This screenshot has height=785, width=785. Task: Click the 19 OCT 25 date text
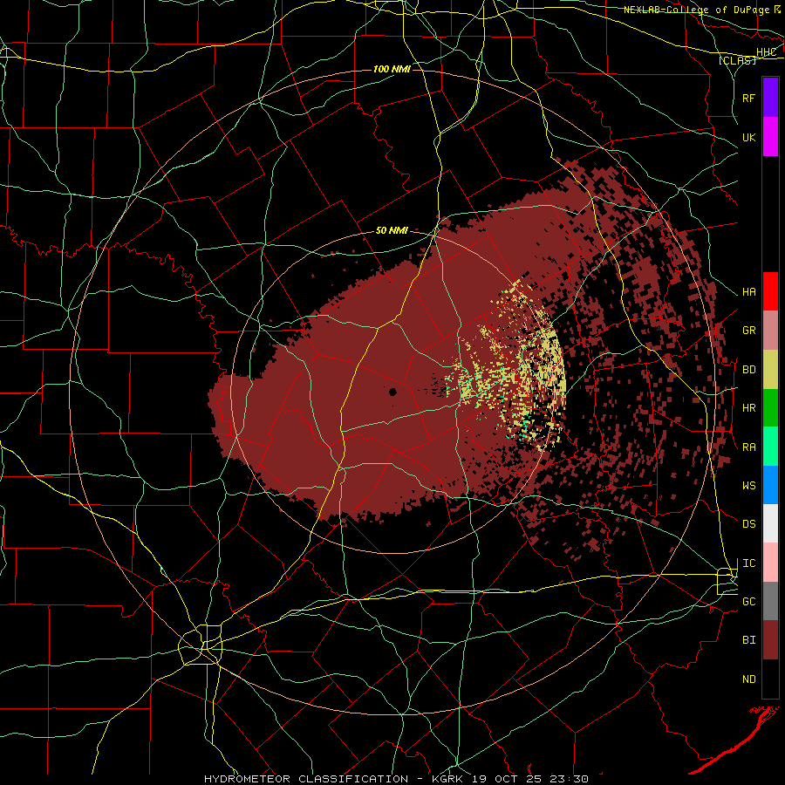tap(506, 779)
